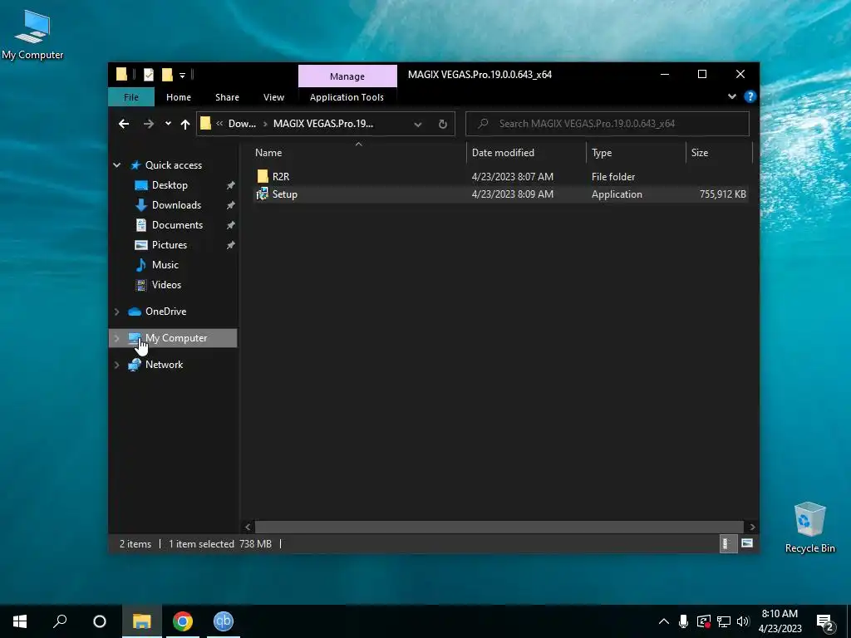
Task: Open the Action Center notifications
Action: 825,622
